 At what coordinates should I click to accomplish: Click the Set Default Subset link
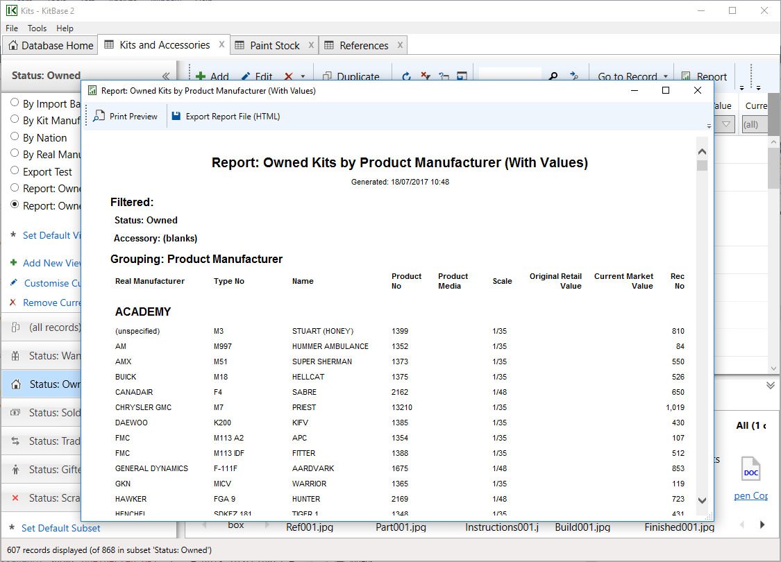click(60, 528)
